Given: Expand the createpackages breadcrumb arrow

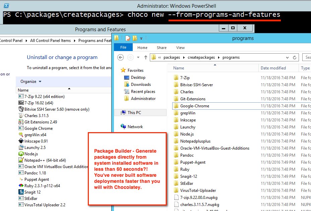Looking at the screenshot, I should [219, 58].
